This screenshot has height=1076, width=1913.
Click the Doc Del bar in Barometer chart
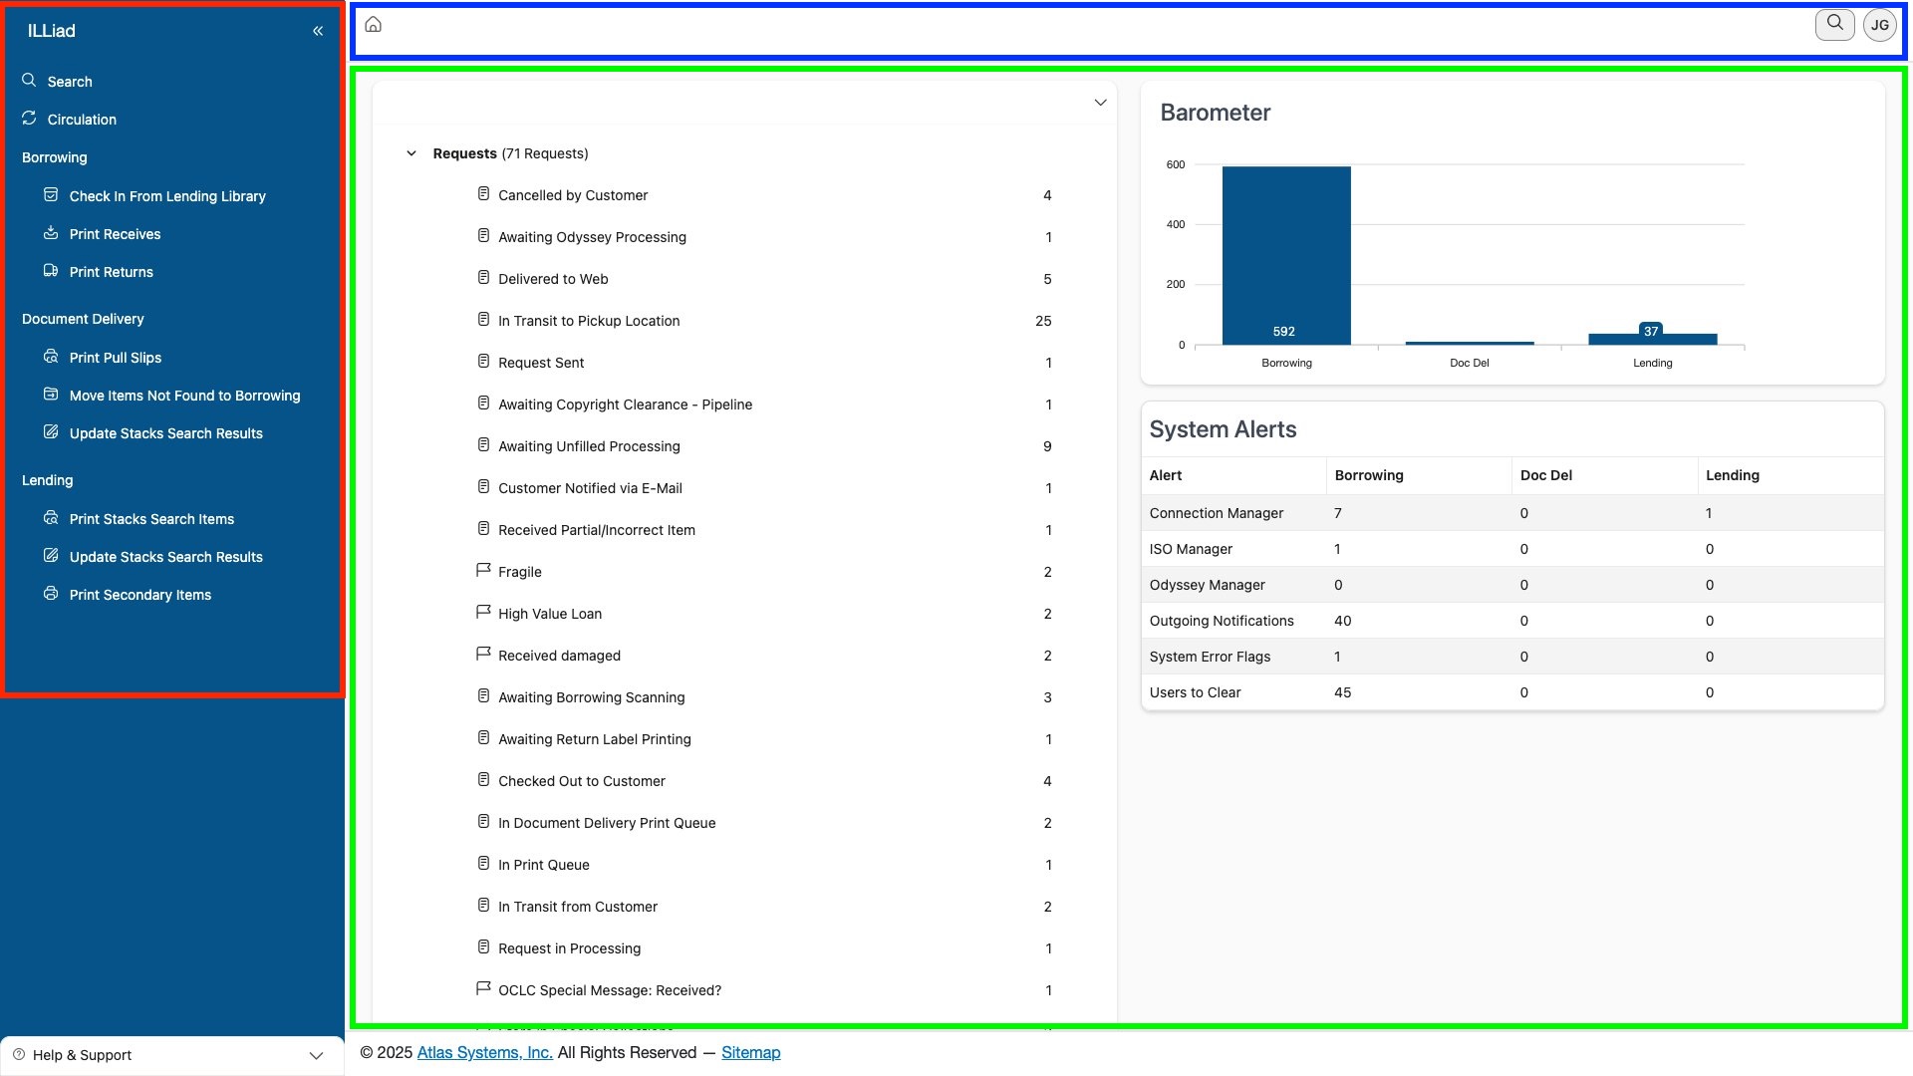pyautogui.click(x=1470, y=343)
